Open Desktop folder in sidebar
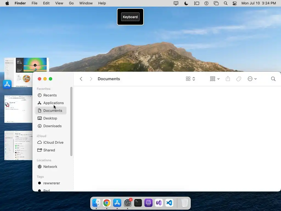 click(51, 118)
